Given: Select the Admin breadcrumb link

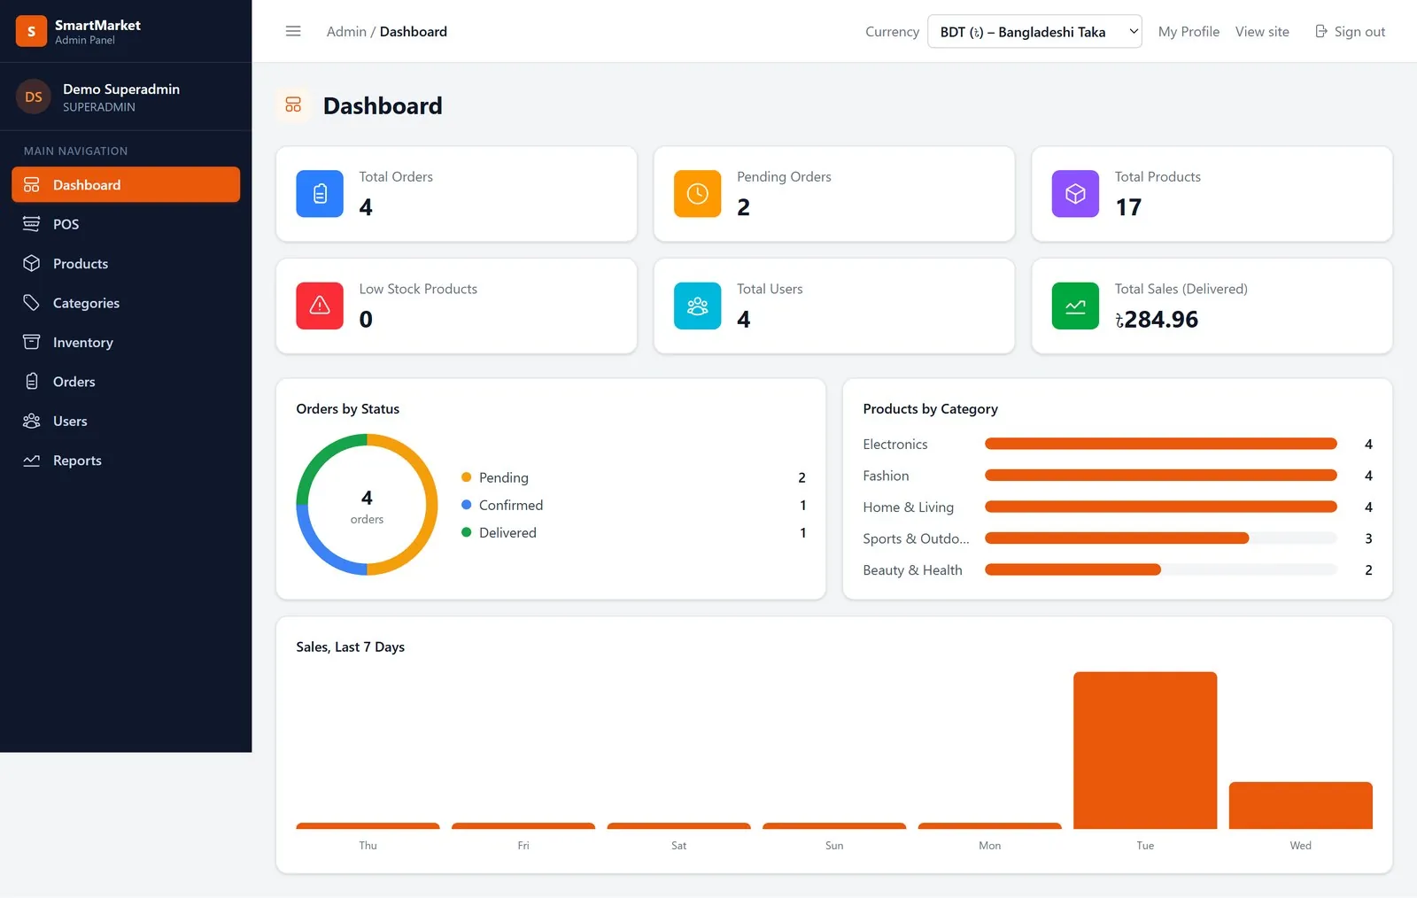Looking at the screenshot, I should click(346, 31).
